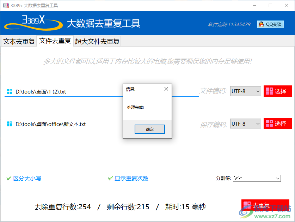This screenshot has height=222, width=295.
Task: Open the 超大文件去重复 tab
Action: coord(97,41)
